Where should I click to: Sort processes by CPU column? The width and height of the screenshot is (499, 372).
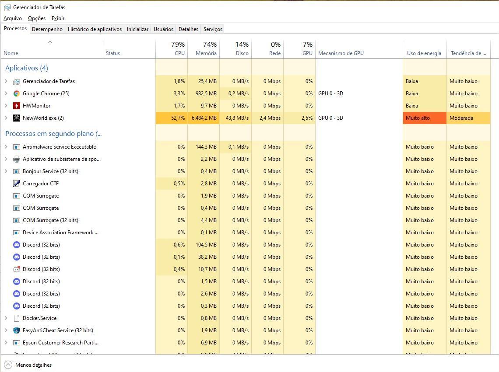(172, 49)
